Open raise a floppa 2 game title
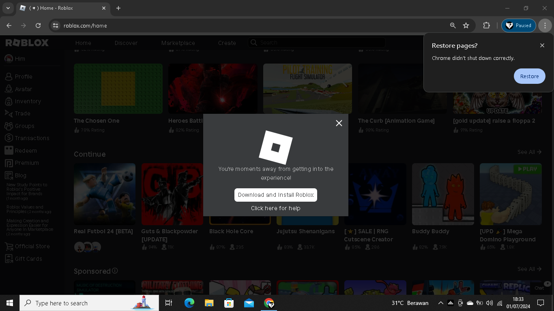The height and width of the screenshot is (311, 554). pyautogui.click(x=494, y=121)
